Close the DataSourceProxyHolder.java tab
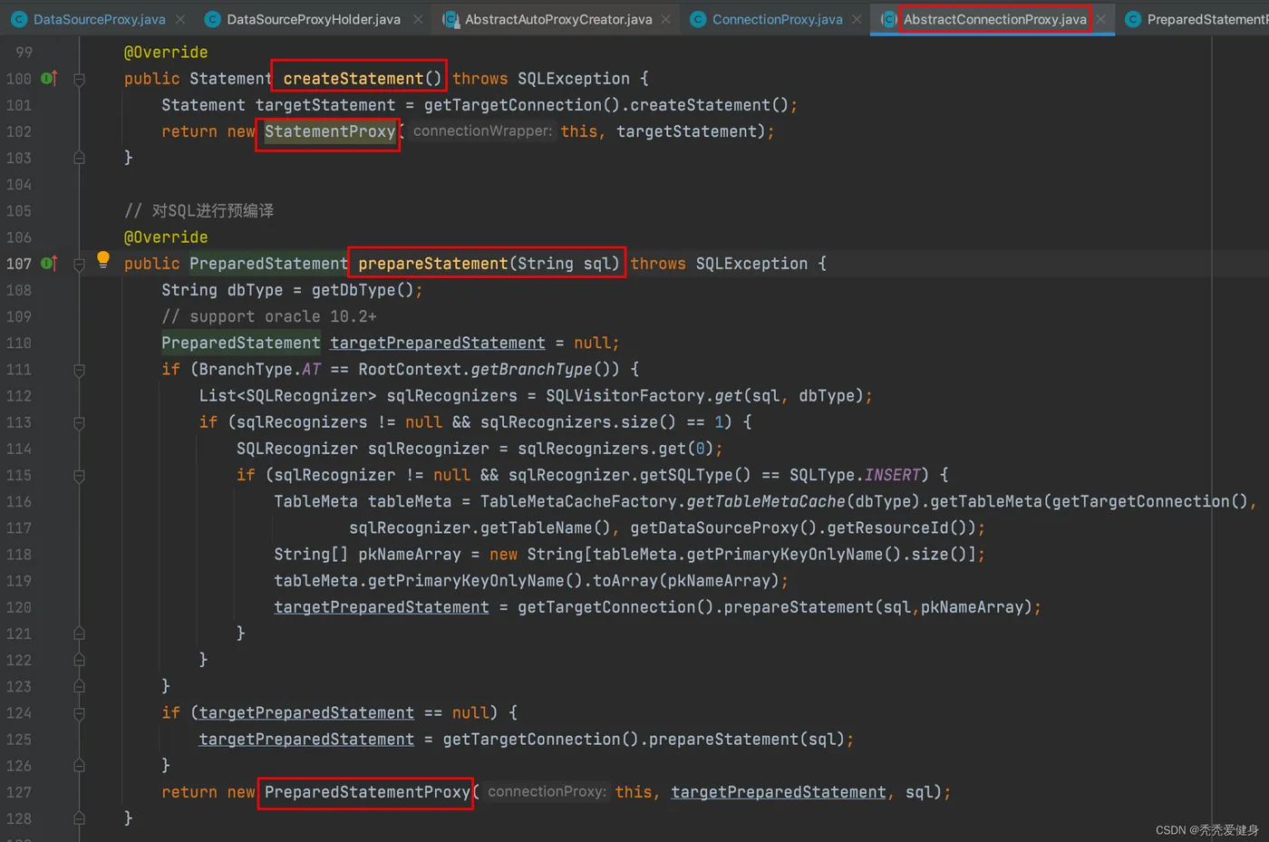This screenshot has width=1269, height=842. click(x=418, y=19)
